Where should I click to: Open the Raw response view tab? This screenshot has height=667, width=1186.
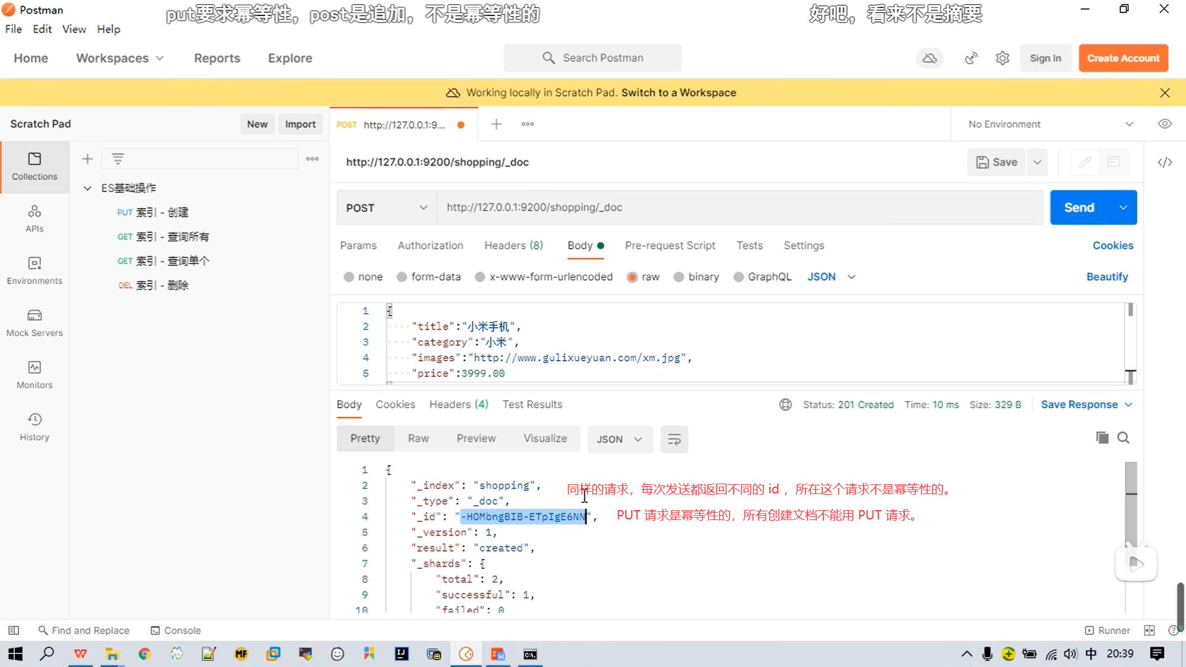[x=418, y=438]
